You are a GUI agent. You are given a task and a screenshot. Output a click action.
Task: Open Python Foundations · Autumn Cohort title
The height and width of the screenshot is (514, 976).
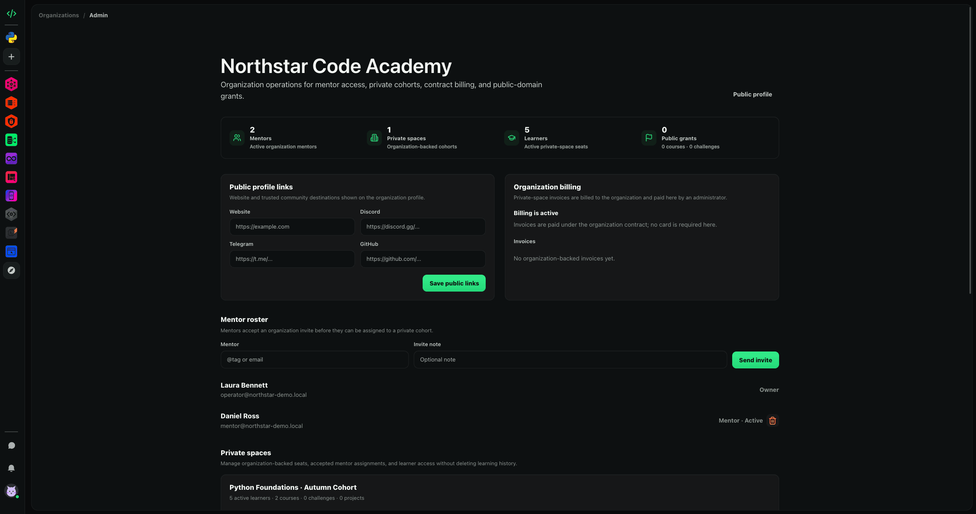click(x=293, y=487)
